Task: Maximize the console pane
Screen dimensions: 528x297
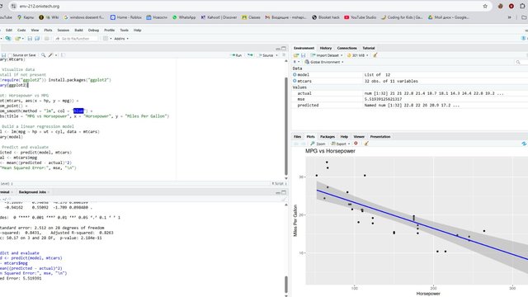Action: (x=284, y=192)
